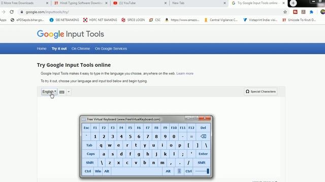Follow the Learn more link
The width and height of the screenshot is (325, 182).
click(185, 73)
